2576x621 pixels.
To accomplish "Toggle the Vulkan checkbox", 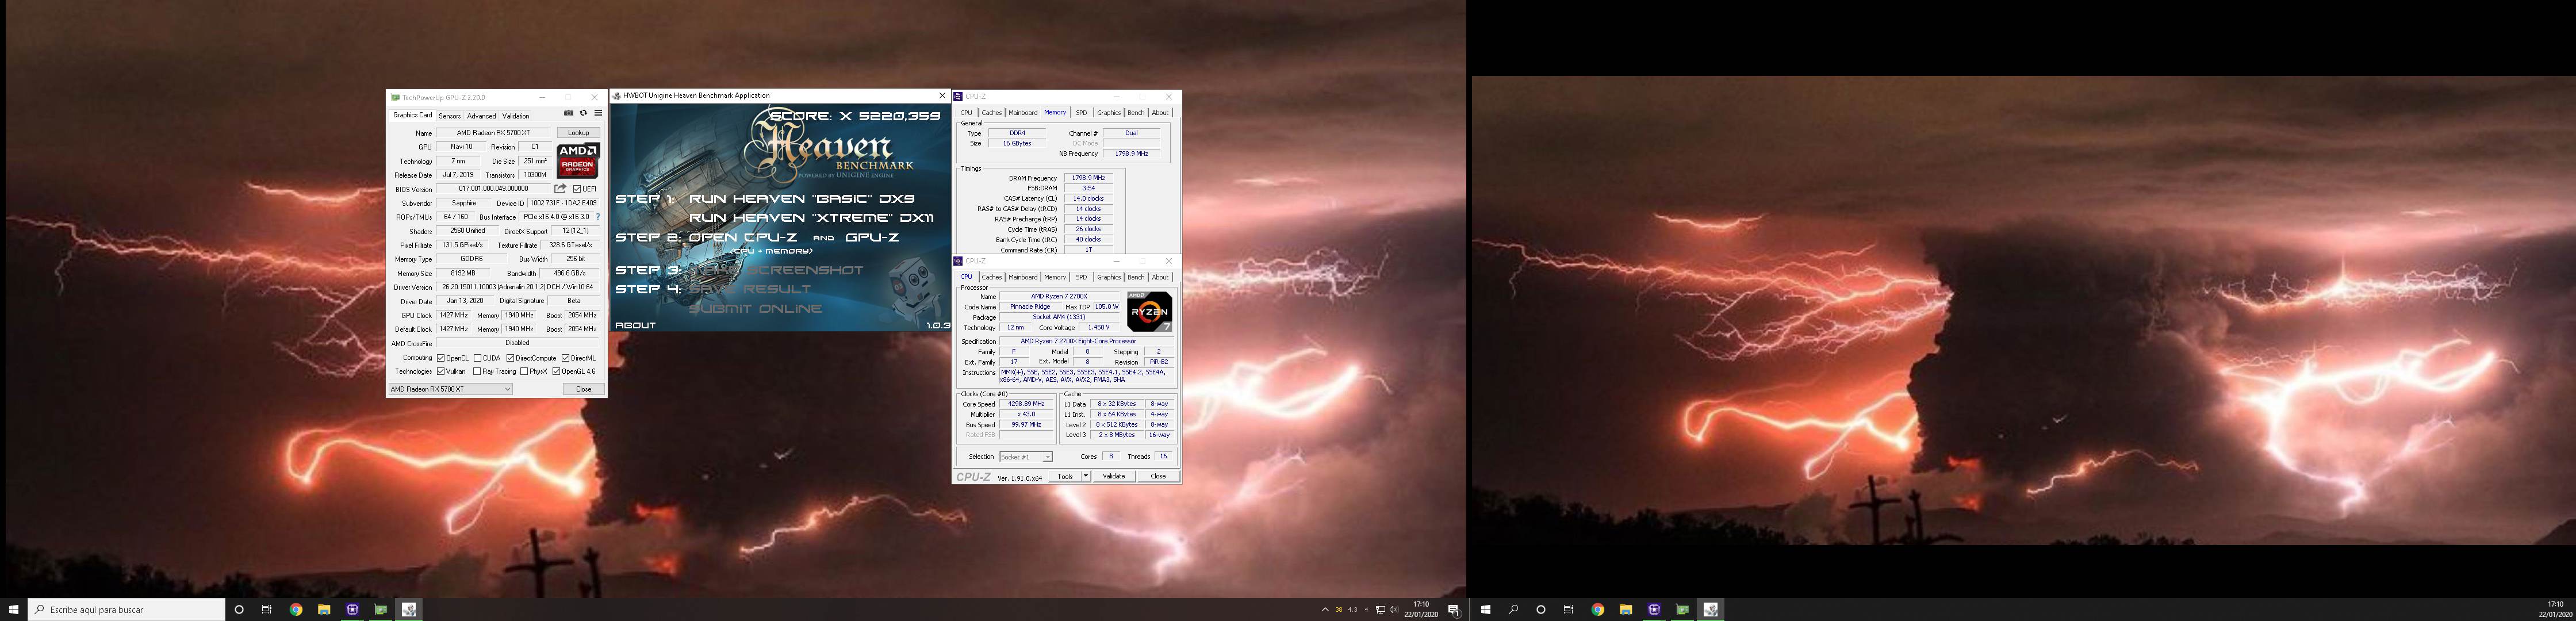I will coord(441,372).
